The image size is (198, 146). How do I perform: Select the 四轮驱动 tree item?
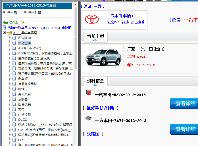pyautogui.click(x=24, y=38)
